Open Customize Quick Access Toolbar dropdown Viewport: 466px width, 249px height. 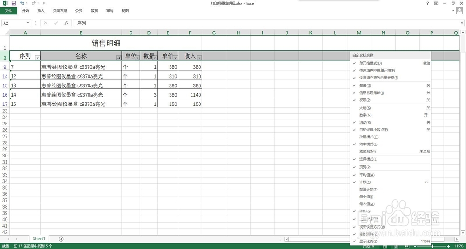pyautogui.click(x=44, y=3)
